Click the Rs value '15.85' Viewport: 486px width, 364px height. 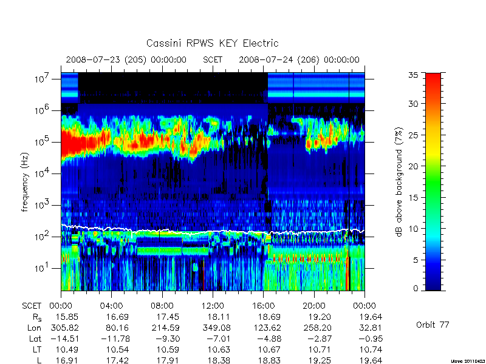tap(67, 317)
